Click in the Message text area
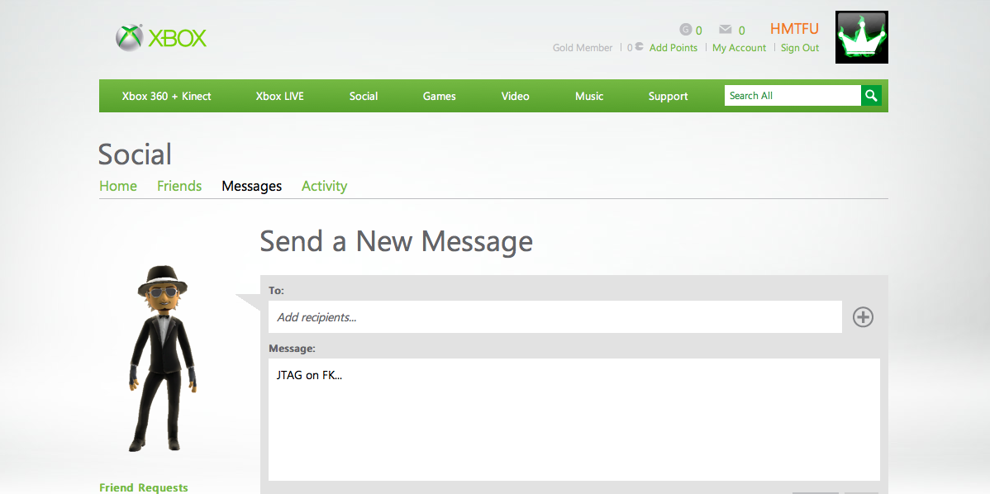 [574, 420]
